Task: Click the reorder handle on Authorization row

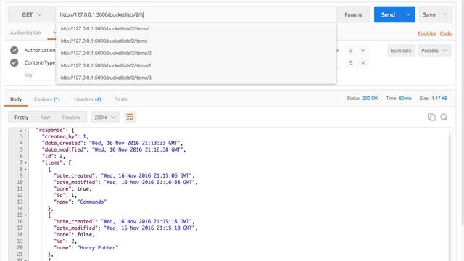Action: 351,51
